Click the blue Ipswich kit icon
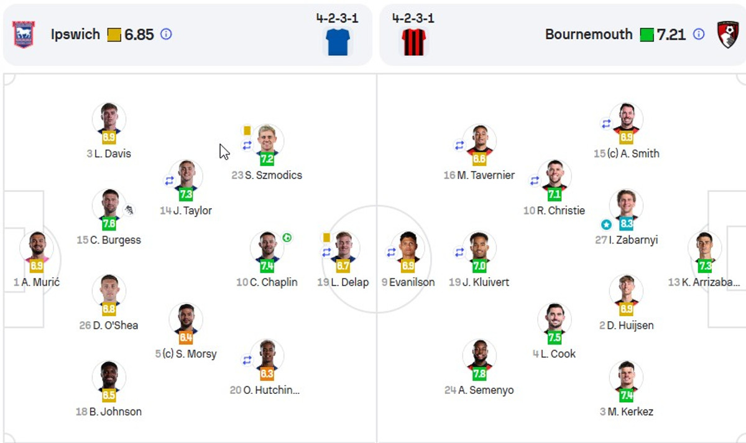The image size is (746, 443). [338, 42]
